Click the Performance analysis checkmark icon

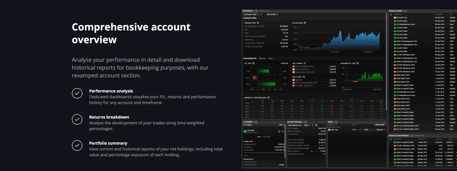coord(77,93)
